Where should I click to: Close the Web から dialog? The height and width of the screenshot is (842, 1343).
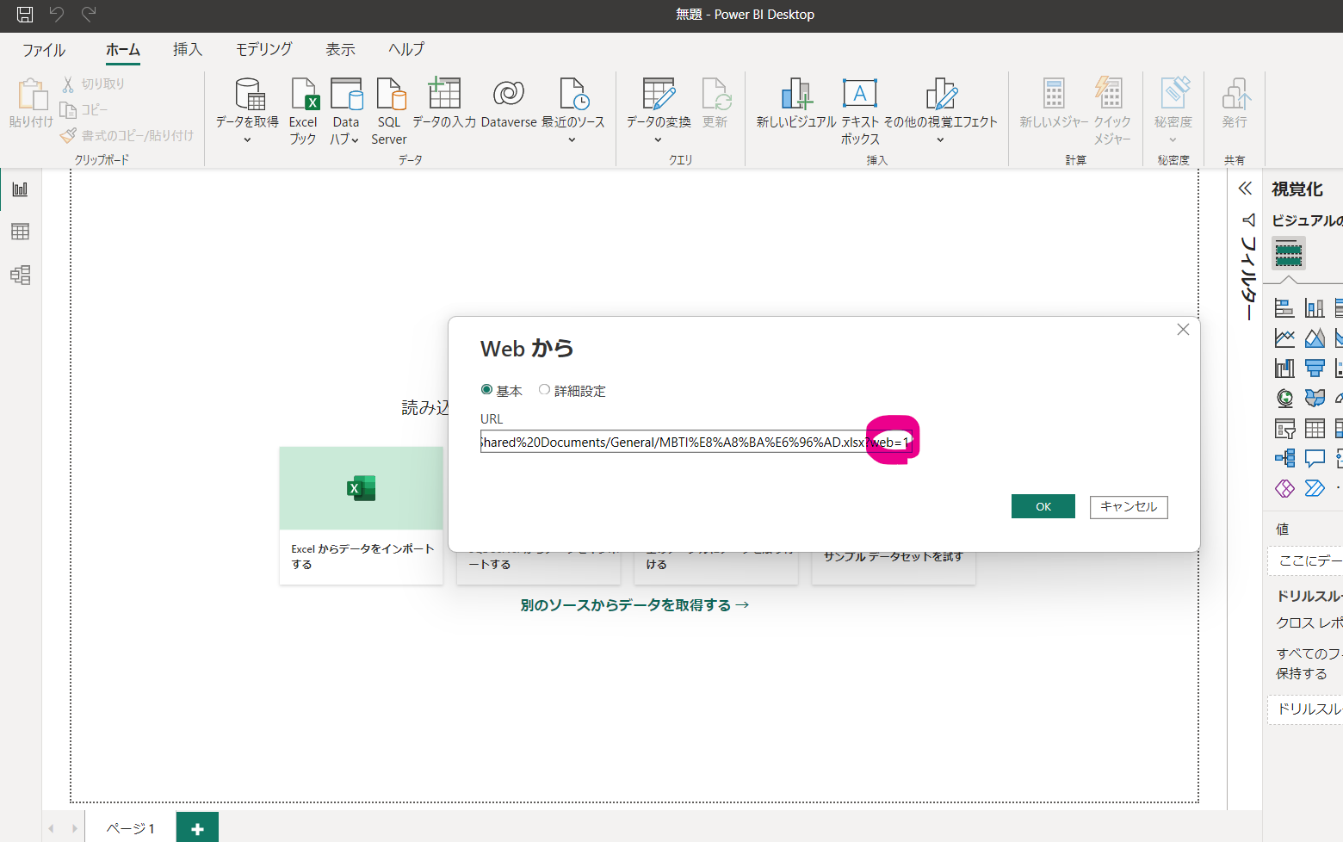point(1183,330)
